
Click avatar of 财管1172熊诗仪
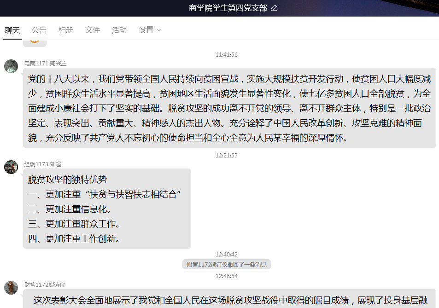point(11,288)
